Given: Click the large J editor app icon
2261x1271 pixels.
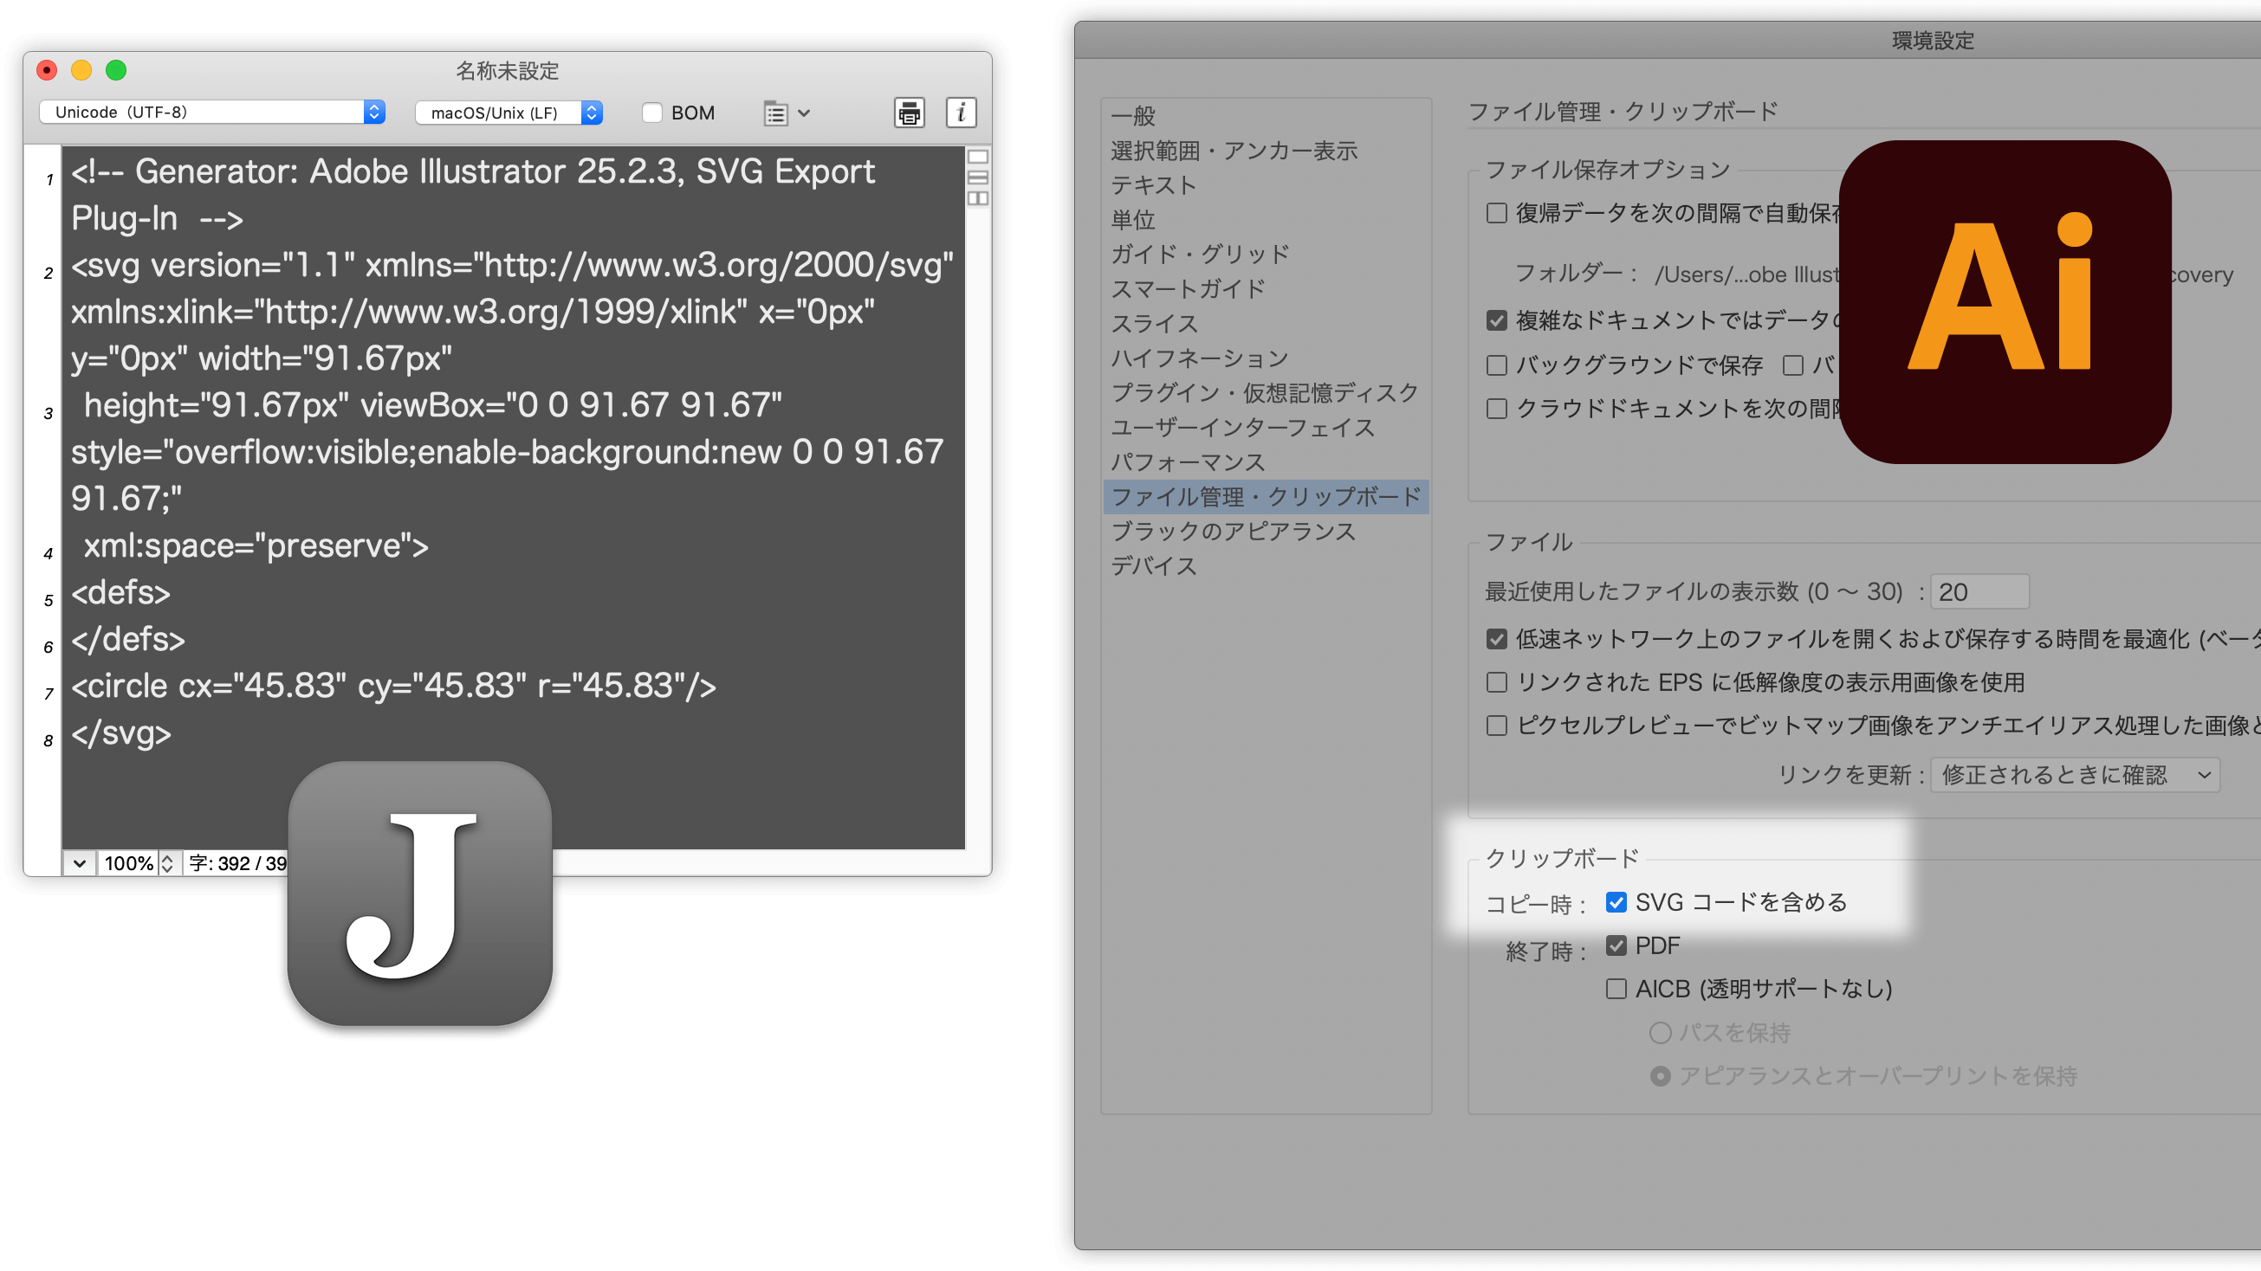Looking at the screenshot, I should (x=419, y=893).
